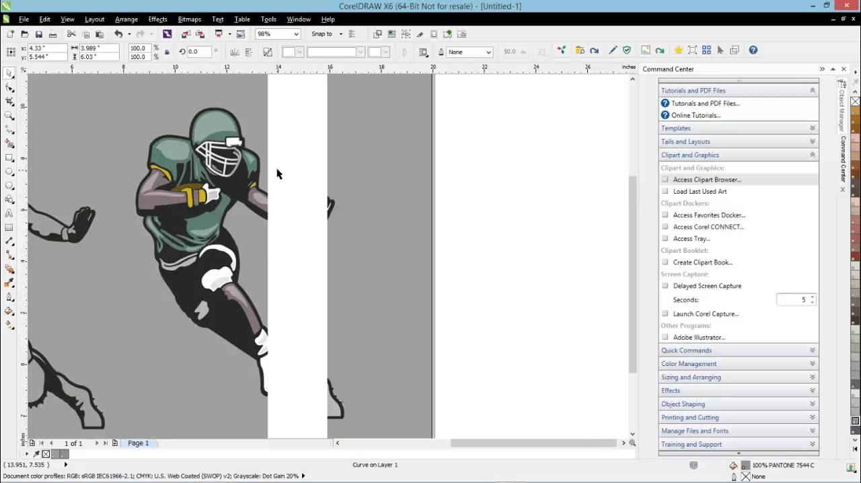The image size is (861, 483).
Task: Open the Effects menu
Action: tap(157, 19)
